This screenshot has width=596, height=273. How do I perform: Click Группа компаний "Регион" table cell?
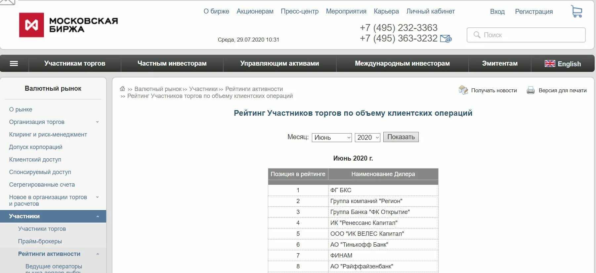(383, 201)
